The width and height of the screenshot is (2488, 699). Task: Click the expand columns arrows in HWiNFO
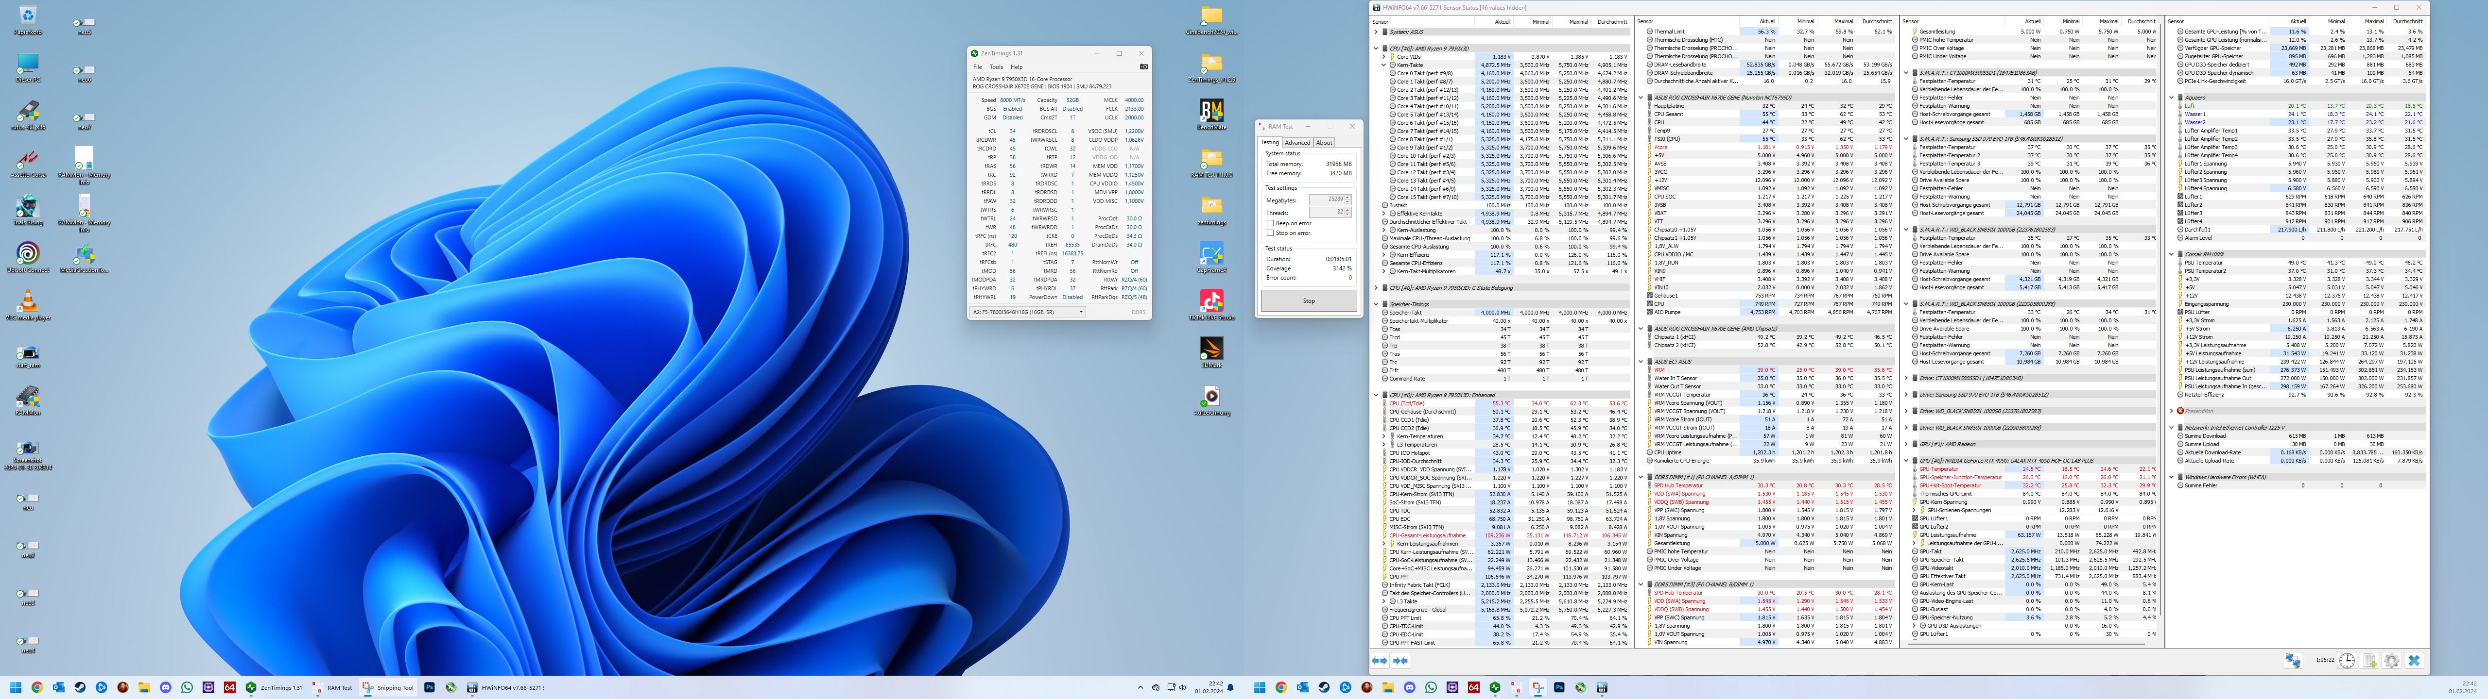click(x=1379, y=660)
